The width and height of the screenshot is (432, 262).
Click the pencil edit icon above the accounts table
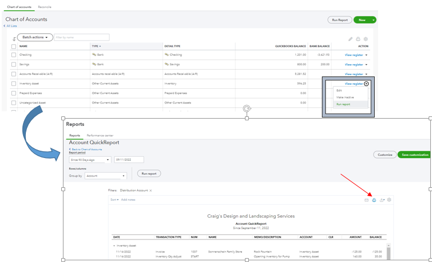point(351,39)
